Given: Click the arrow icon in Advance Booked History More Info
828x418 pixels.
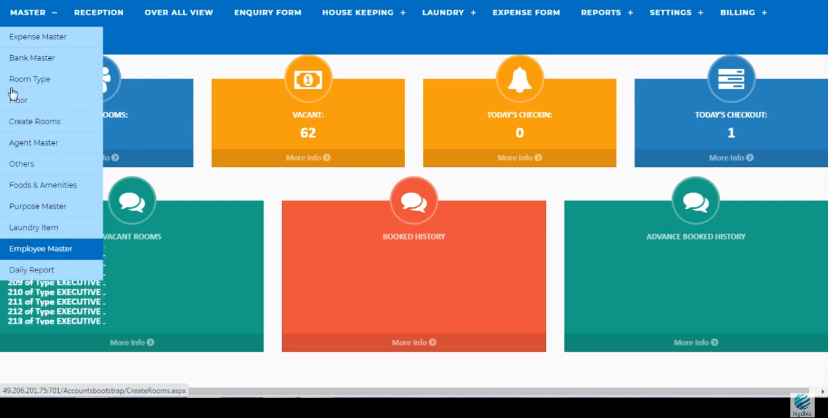Looking at the screenshot, I should 715,343.
